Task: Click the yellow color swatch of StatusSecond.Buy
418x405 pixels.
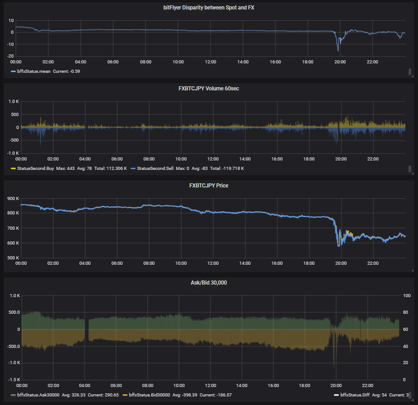Action: (x=13, y=169)
